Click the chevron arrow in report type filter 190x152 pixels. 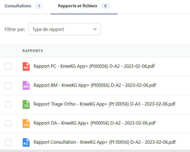coord(95,29)
